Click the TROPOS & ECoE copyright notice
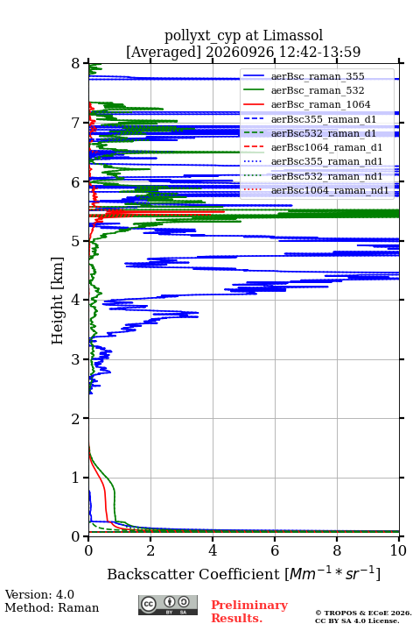Image resolution: width=420 pixels, height=631 pixels. pyautogui.click(x=363, y=616)
